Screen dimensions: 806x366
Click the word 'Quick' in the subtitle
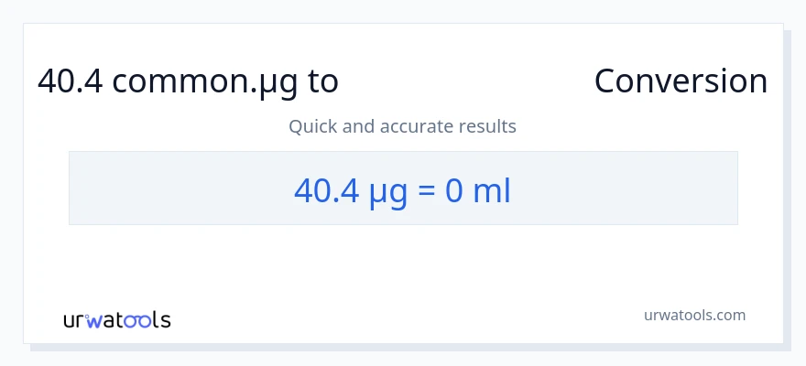click(x=312, y=126)
